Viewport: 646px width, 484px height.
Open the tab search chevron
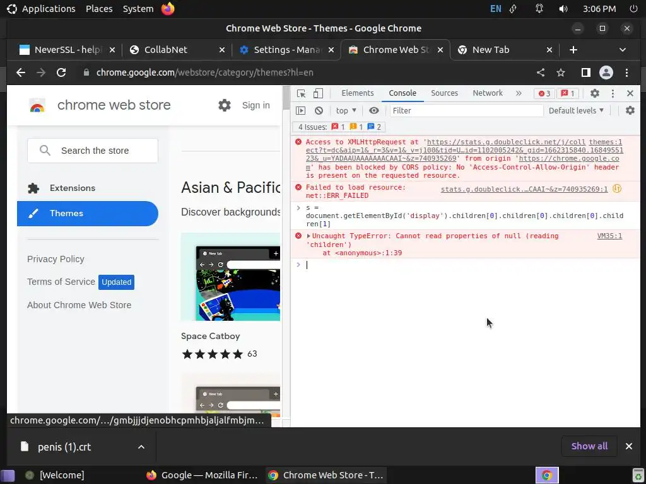(x=623, y=50)
